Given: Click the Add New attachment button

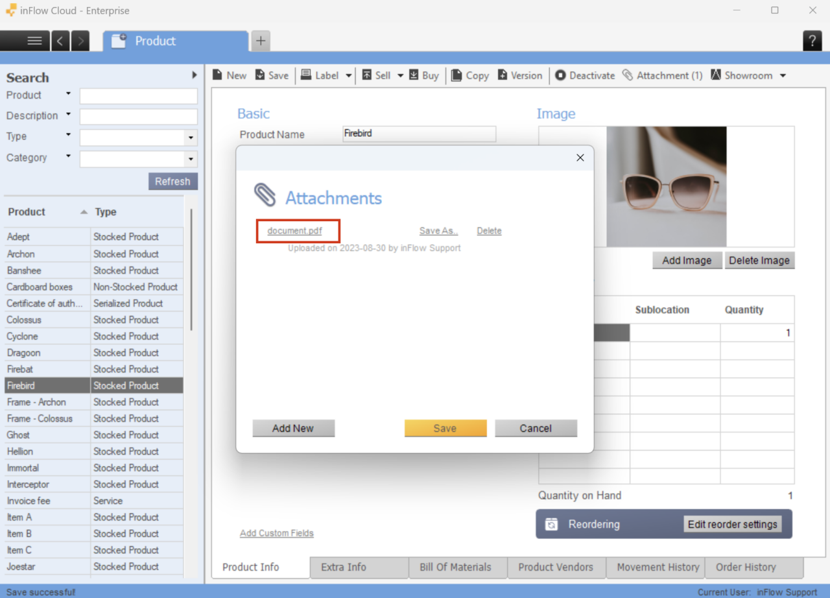Looking at the screenshot, I should pyautogui.click(x=293, y=428).
